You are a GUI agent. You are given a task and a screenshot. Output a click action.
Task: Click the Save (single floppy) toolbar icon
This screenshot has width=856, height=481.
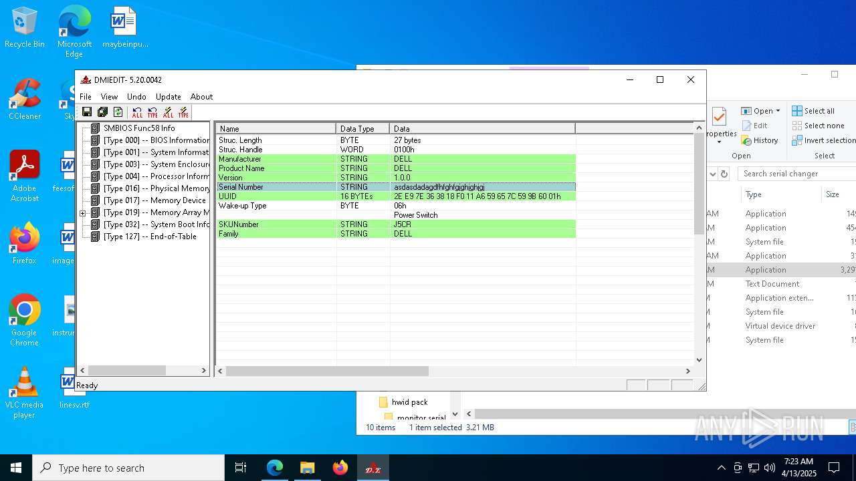(x=87, y=112)
